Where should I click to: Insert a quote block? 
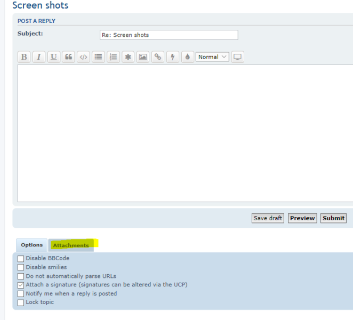68,57
